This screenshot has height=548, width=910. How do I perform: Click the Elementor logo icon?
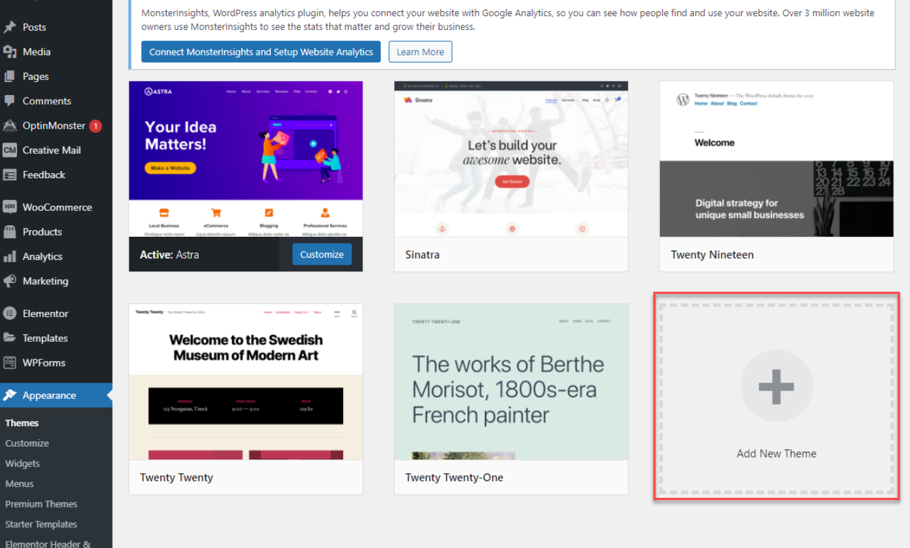click(10, 314)
